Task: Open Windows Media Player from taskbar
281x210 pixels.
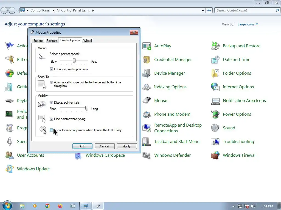Action: point(35,206)
